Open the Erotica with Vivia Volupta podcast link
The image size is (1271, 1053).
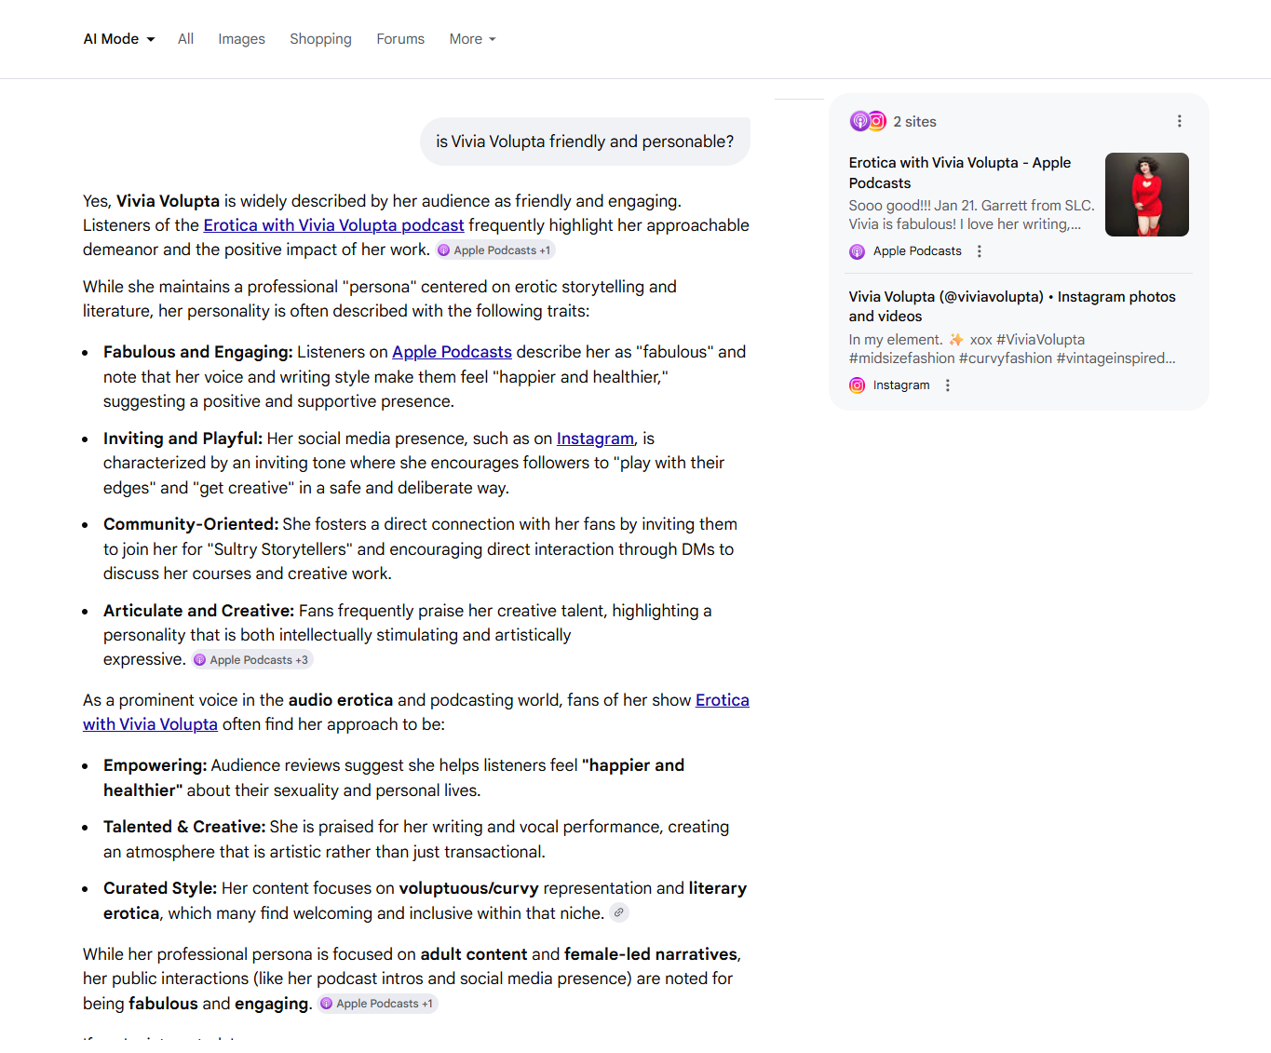pyautogui.click(x=333, y=225)
